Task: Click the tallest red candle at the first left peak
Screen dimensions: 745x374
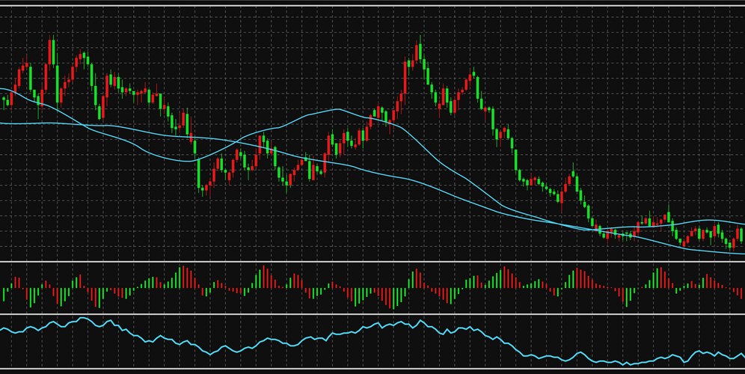Action: tap(50, 64)
